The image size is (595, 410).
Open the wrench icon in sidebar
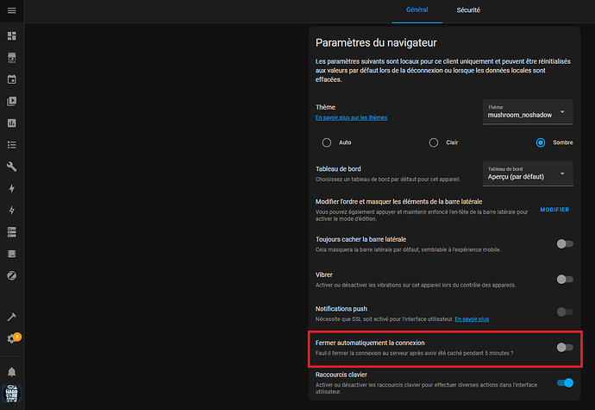(12, 167)
